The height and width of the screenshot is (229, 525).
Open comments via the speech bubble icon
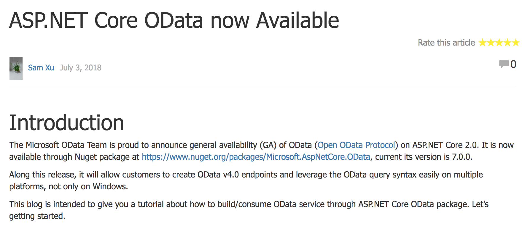(x=504, y=64)
